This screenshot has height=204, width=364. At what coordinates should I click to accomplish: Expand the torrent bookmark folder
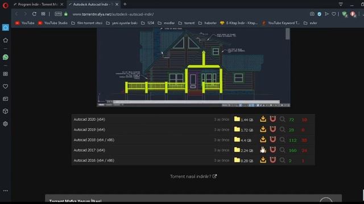tap(187, 23)
